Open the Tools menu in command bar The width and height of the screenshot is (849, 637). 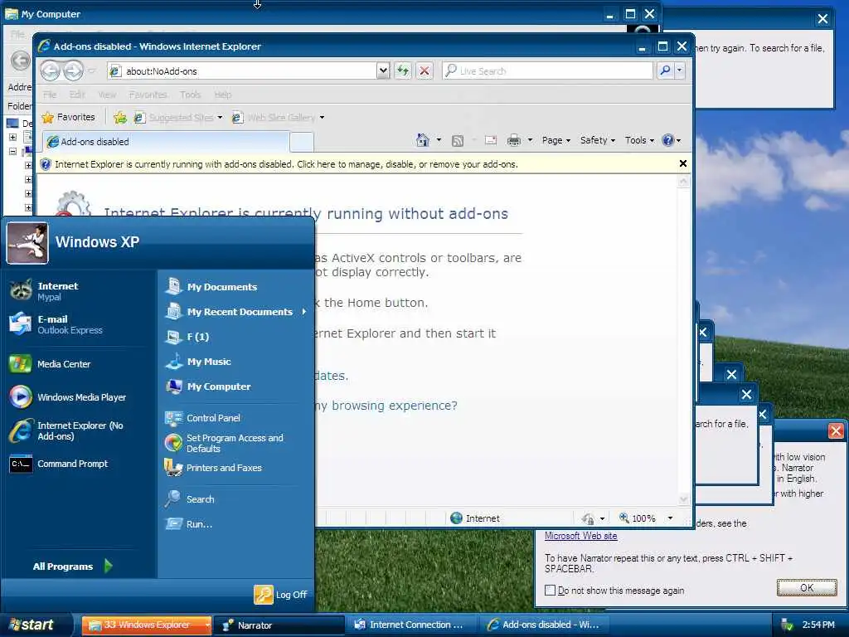coord(639,140)
